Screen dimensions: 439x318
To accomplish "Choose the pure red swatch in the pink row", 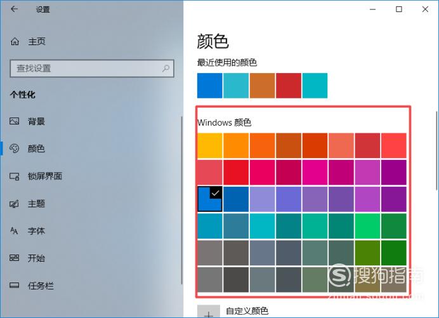I will pos(236,173).
